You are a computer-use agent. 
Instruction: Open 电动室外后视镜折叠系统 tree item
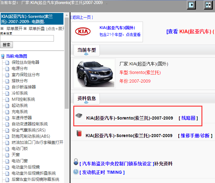[34, 173]
